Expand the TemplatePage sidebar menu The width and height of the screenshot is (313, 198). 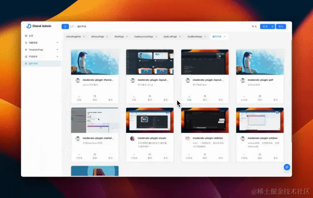pyautogui.click(x=42, y=49)
